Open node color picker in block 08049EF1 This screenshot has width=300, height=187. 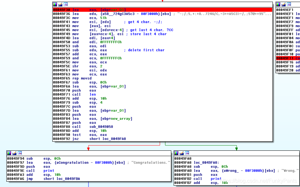(279, 4)
